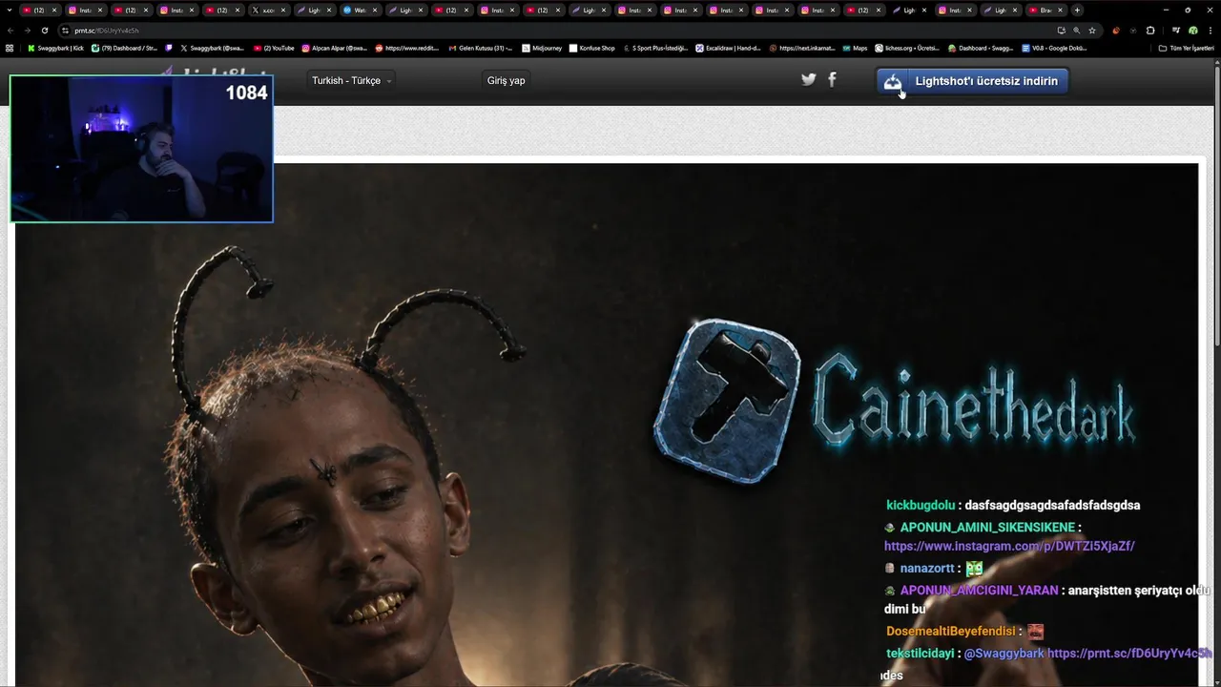The image size is (1221, 687).
Task: Open the V0.8 - Google Dokü... bookmark
Action: click(1054, 48)
